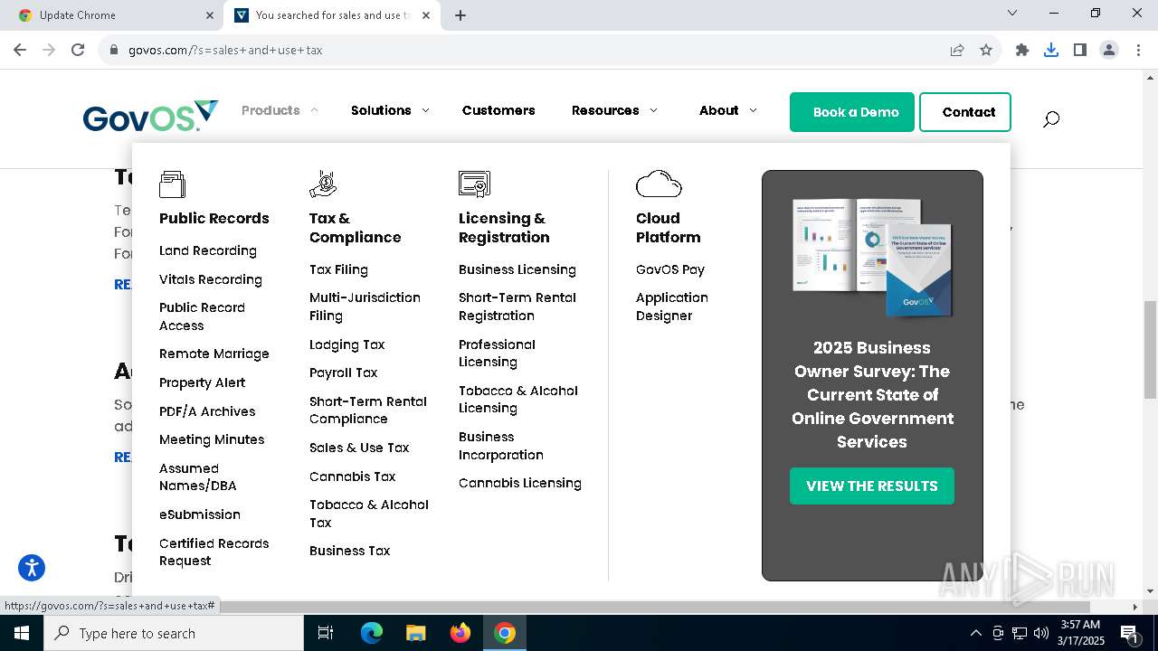The height and width of the screenshot is (651, 1158).
Task: Open the Property Alert link
Action: 202,382
